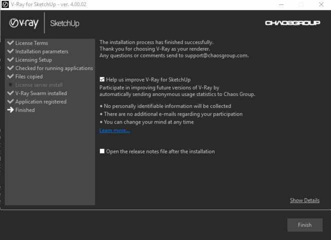Click arrow icon beside Finished
Screen dimensions: 331x240
[10, 110]
